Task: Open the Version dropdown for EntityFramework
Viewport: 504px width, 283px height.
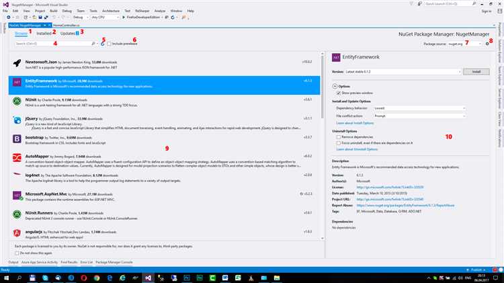Action: [403, 72]
